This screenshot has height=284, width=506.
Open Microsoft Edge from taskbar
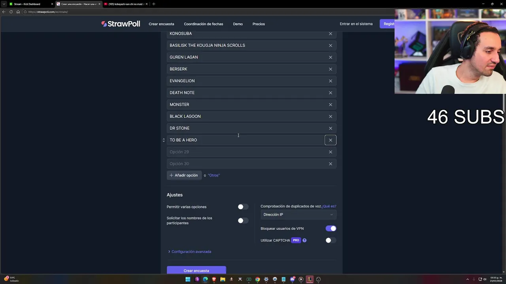pyautogui.click(x=205, y=279)
